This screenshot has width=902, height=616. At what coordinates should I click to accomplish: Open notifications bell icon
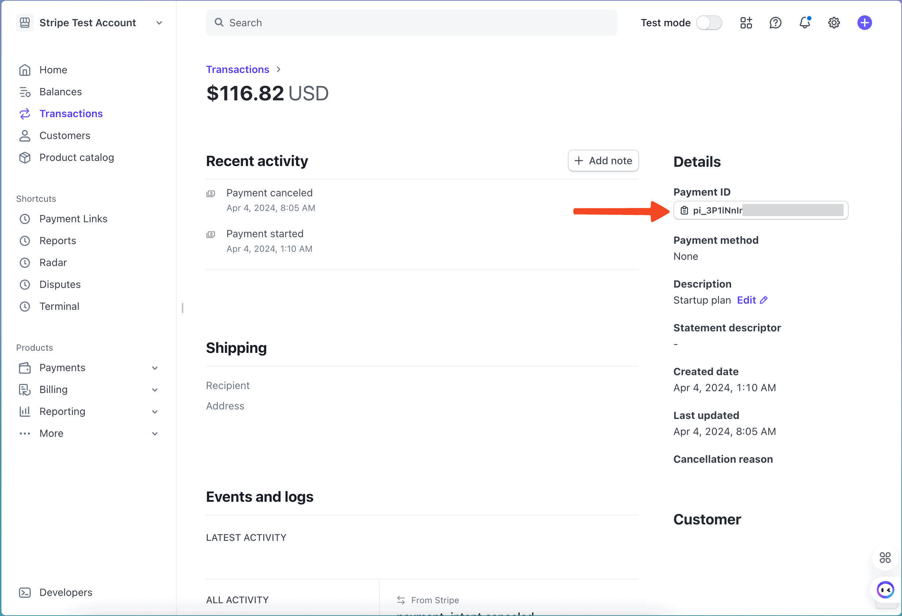(804, 23)
